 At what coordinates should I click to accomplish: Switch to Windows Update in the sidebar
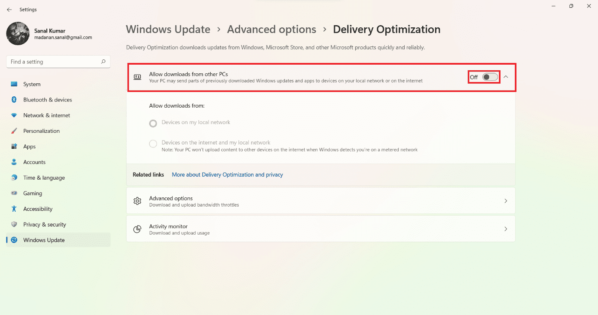coord(44,240)
